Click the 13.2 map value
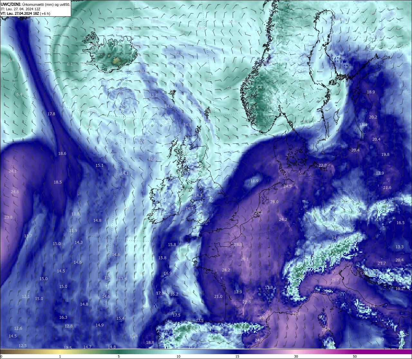The width and height of the screenshot is (412, 359). point(154,95)
